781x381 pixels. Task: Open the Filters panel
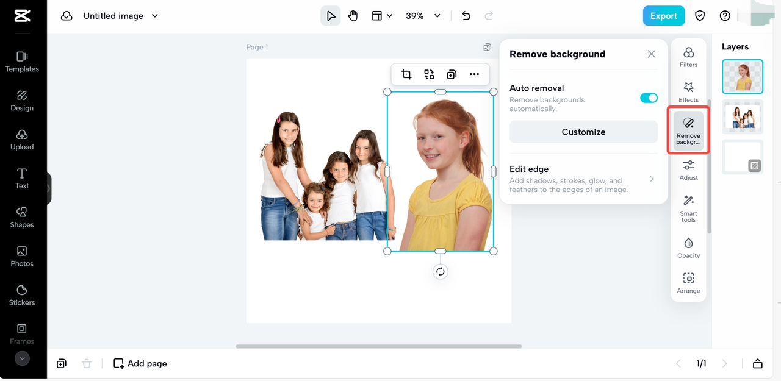click(x=688, y=57)
